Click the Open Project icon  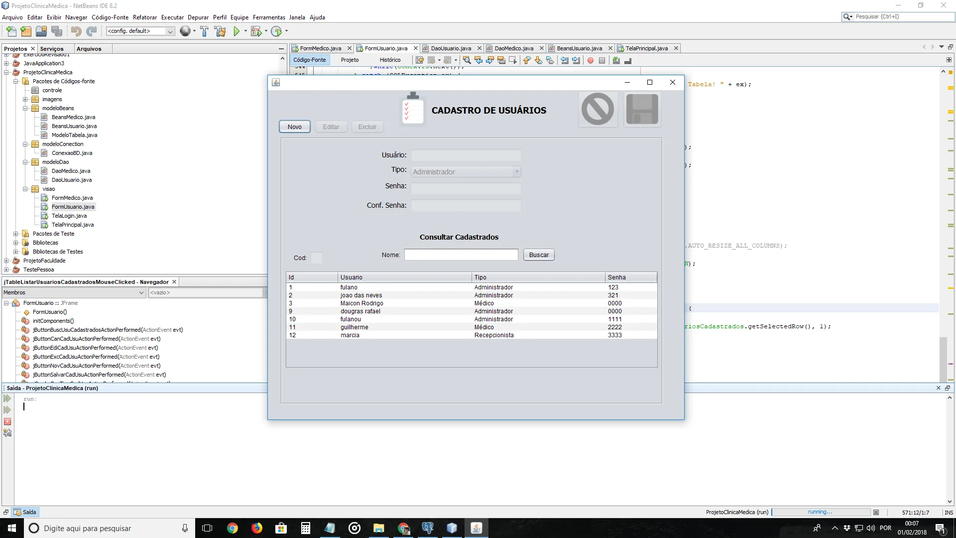pyautogui.click(x=41, y=31)
